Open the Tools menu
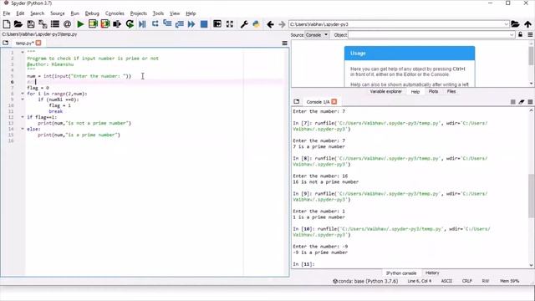The height and width of the screenshot is (301, 535). point(158,13)
